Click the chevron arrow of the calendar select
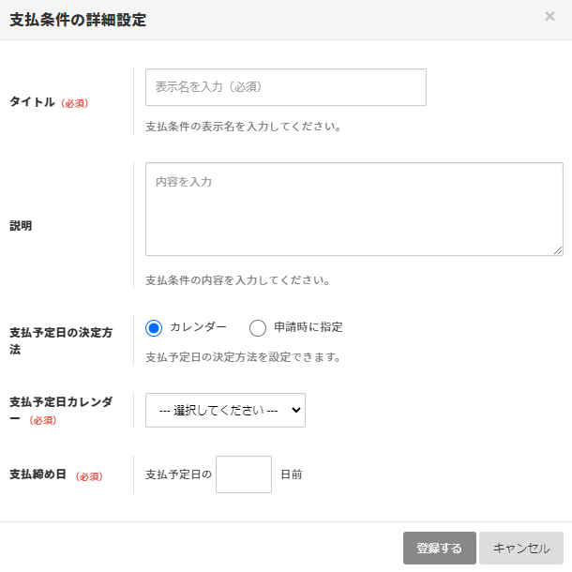Image resolution: width=572 pixels, height=572 pixels. click(296, 410)
